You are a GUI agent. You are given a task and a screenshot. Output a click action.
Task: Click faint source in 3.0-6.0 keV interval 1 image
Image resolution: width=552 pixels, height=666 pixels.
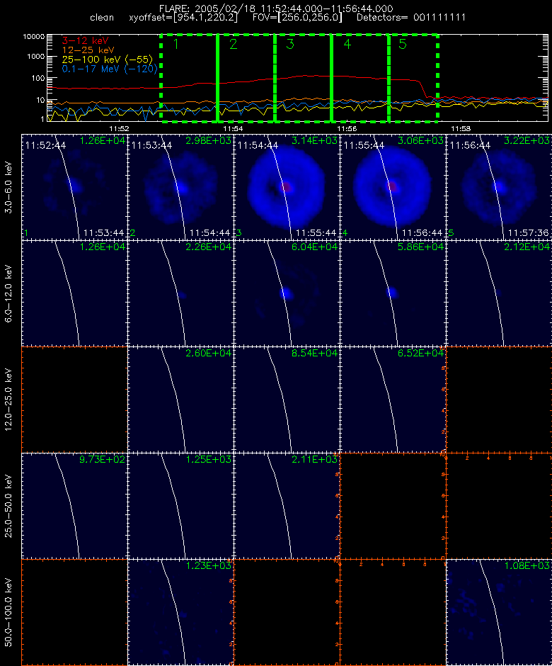(75, 186)
